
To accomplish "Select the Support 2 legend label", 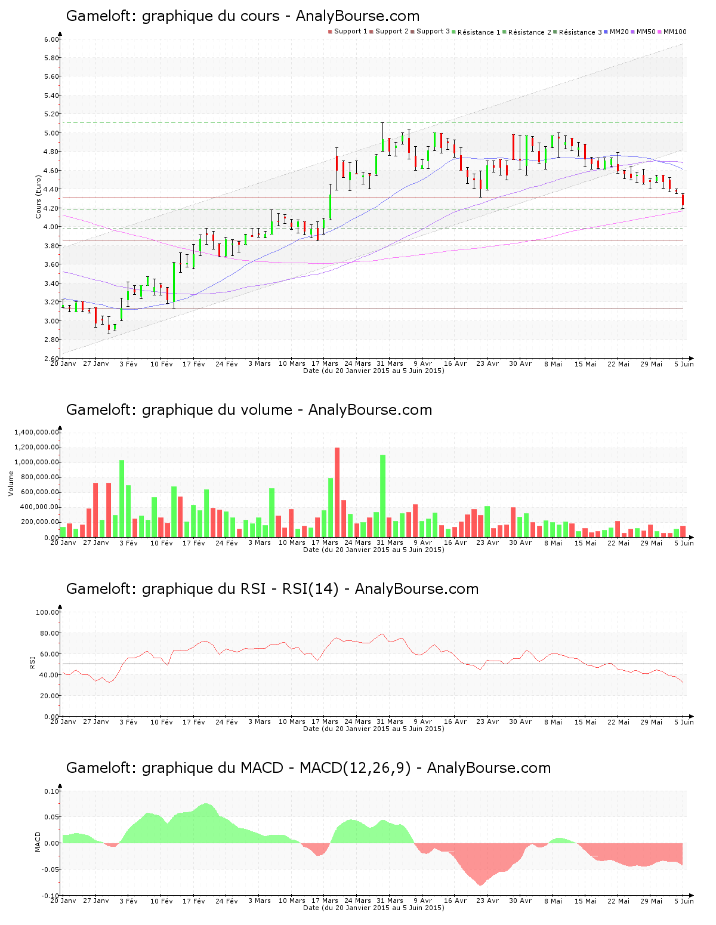I will coord(392,32).
